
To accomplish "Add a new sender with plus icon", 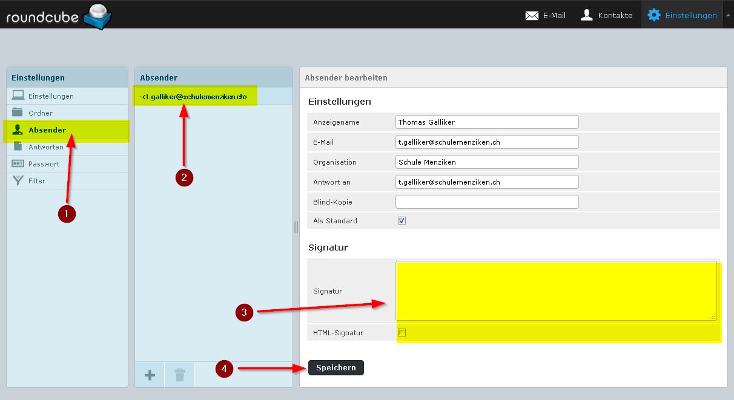I will [x=150, y=375].
